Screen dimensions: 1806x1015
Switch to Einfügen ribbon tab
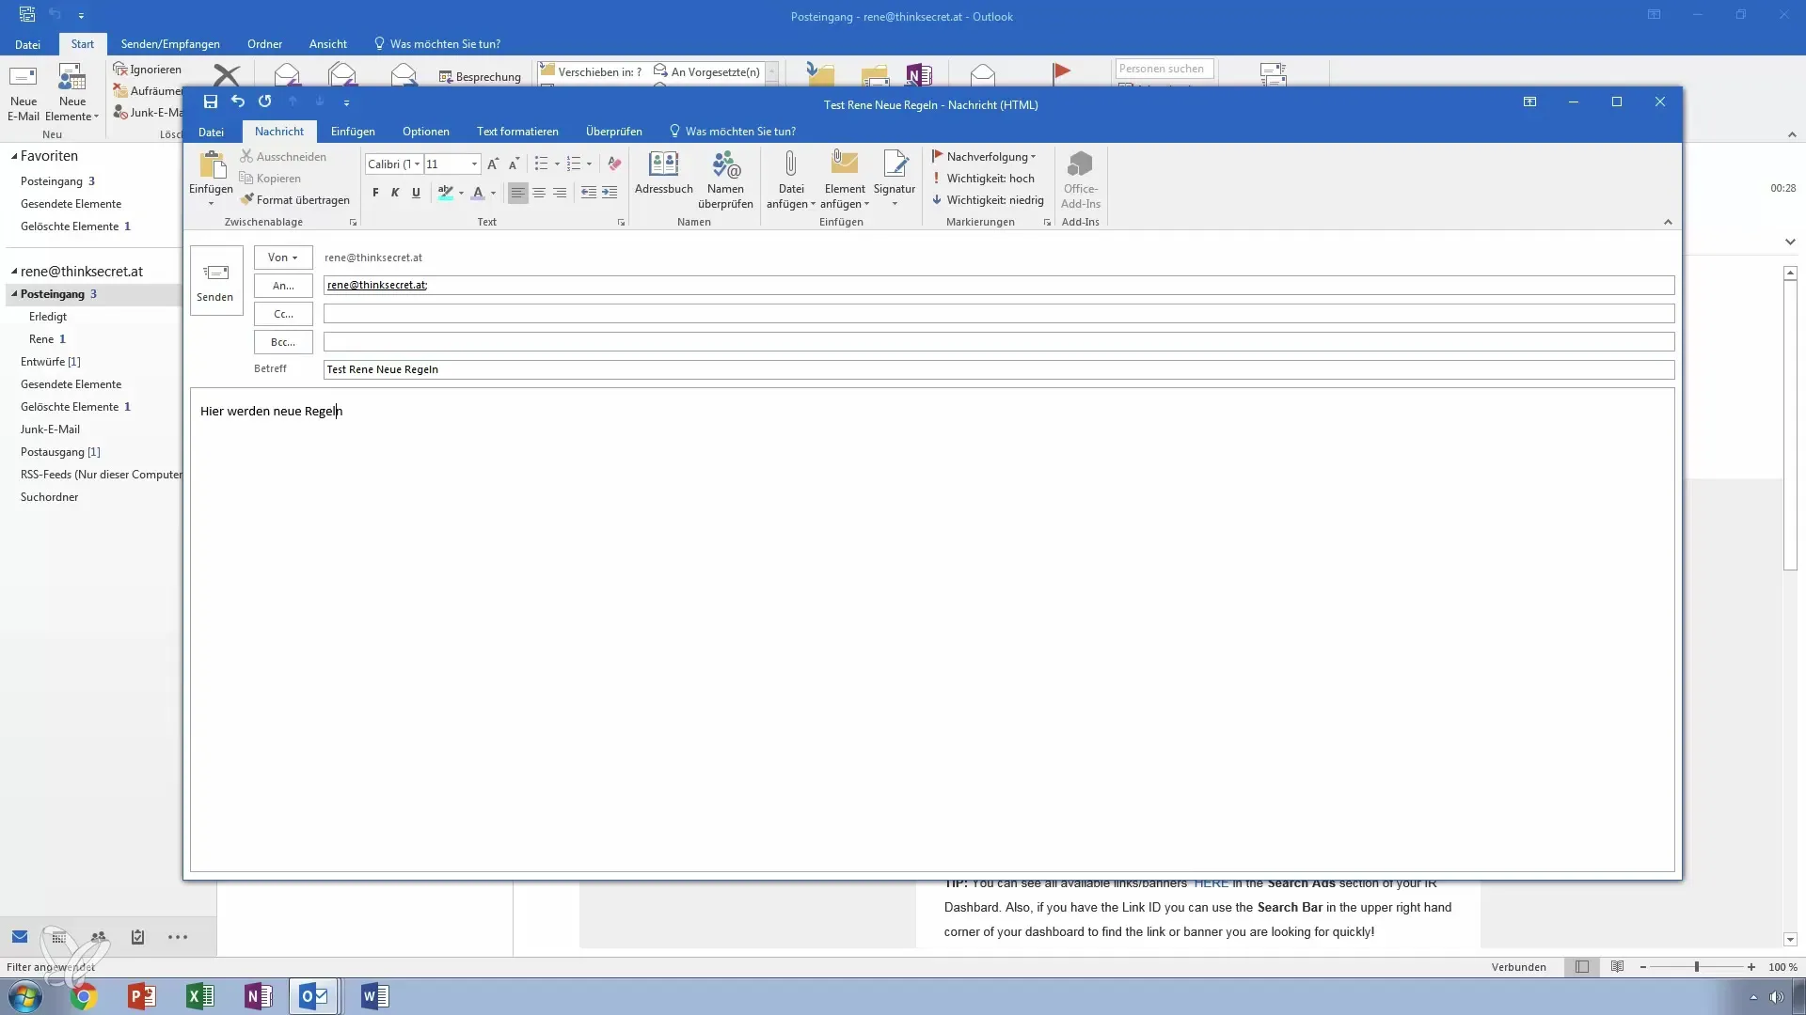[x=353, y=132]
